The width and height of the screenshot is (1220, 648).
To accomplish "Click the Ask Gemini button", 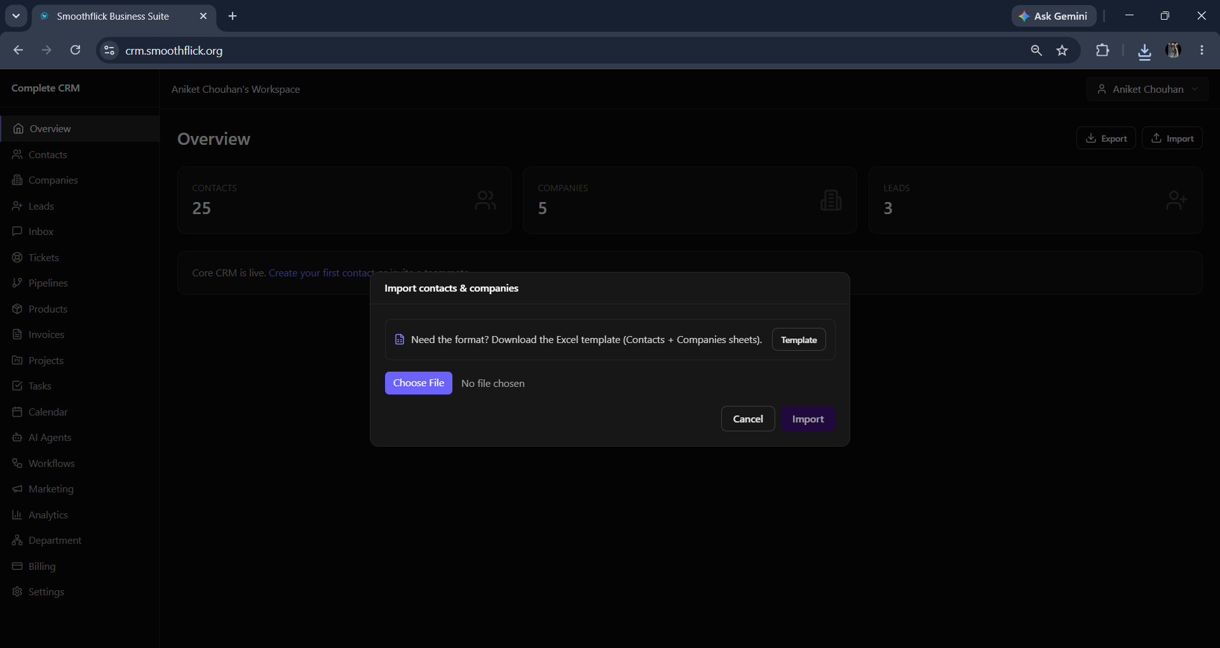I will [x=1054, y=16].
